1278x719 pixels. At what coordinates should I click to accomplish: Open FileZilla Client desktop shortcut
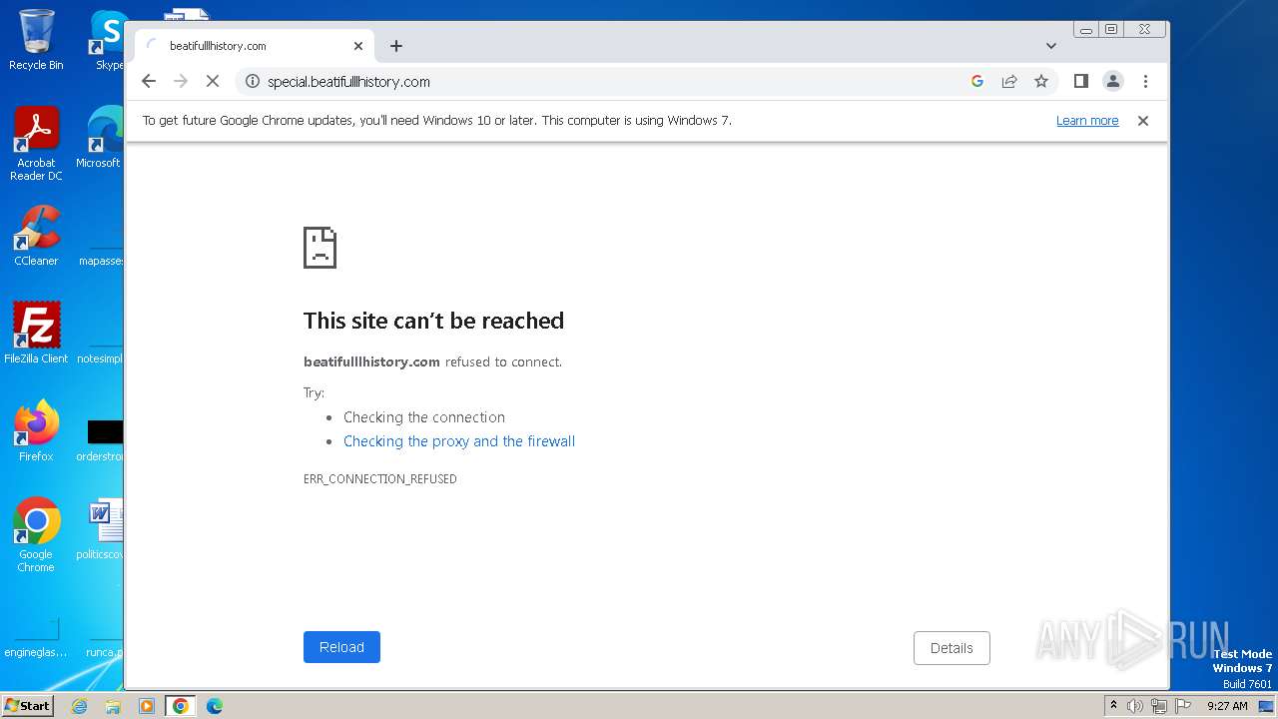click(36, 333)
